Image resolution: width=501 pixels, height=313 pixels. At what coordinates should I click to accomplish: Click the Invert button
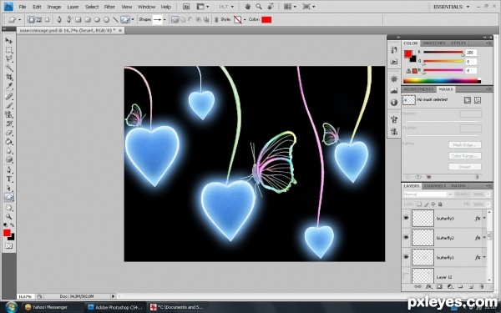pyautogui.click(x=464, y=167)
